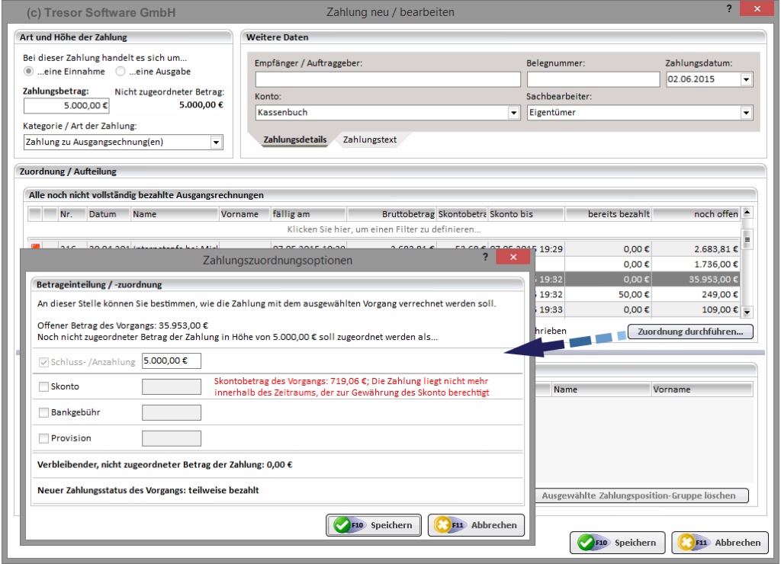This screenshot has width=781, height=564.
Task: Select the Zahlungsdetails tab
Action: click(x=294, y=139)
